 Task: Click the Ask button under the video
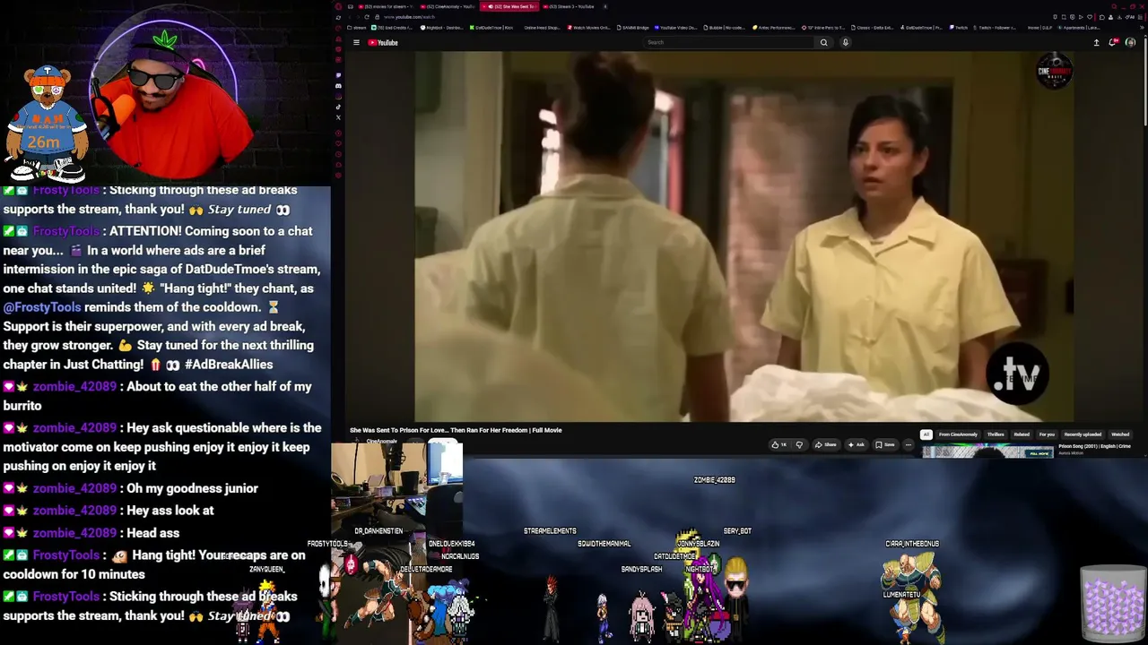(857, 444)
